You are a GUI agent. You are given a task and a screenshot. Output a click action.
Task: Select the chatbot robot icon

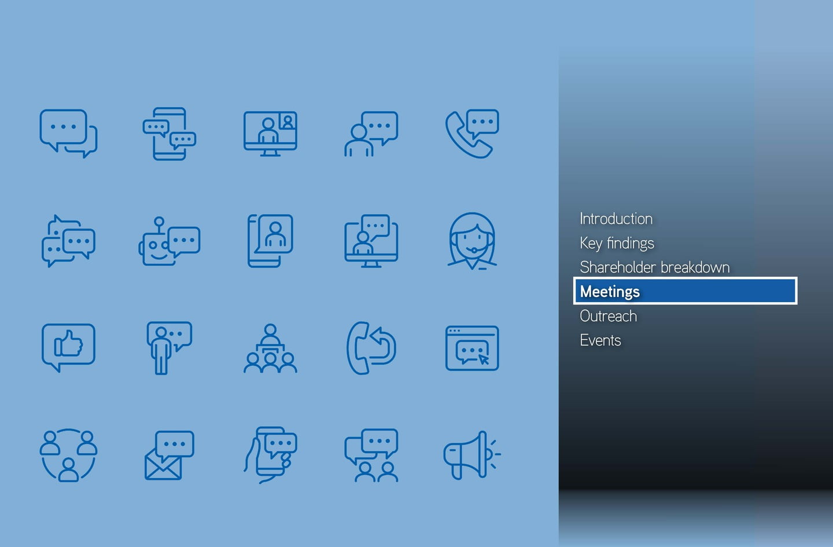pos(169,241)
